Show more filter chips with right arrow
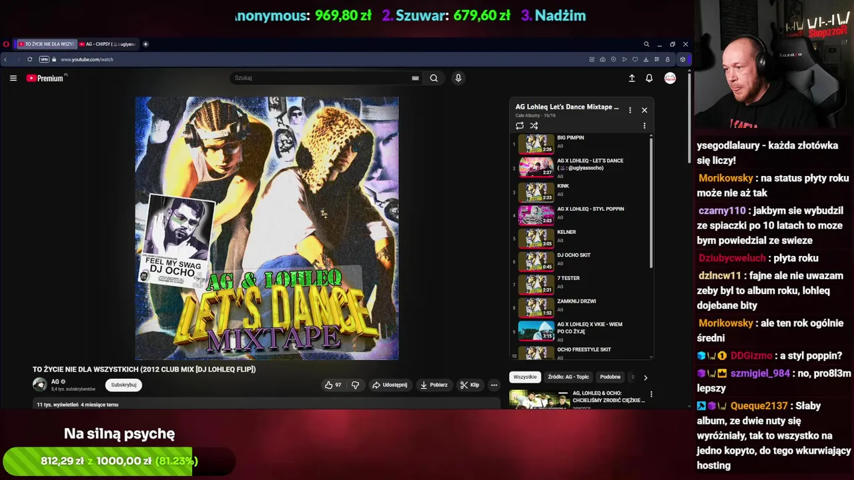This screenshot has height=480, width=854. coord(645,377)
